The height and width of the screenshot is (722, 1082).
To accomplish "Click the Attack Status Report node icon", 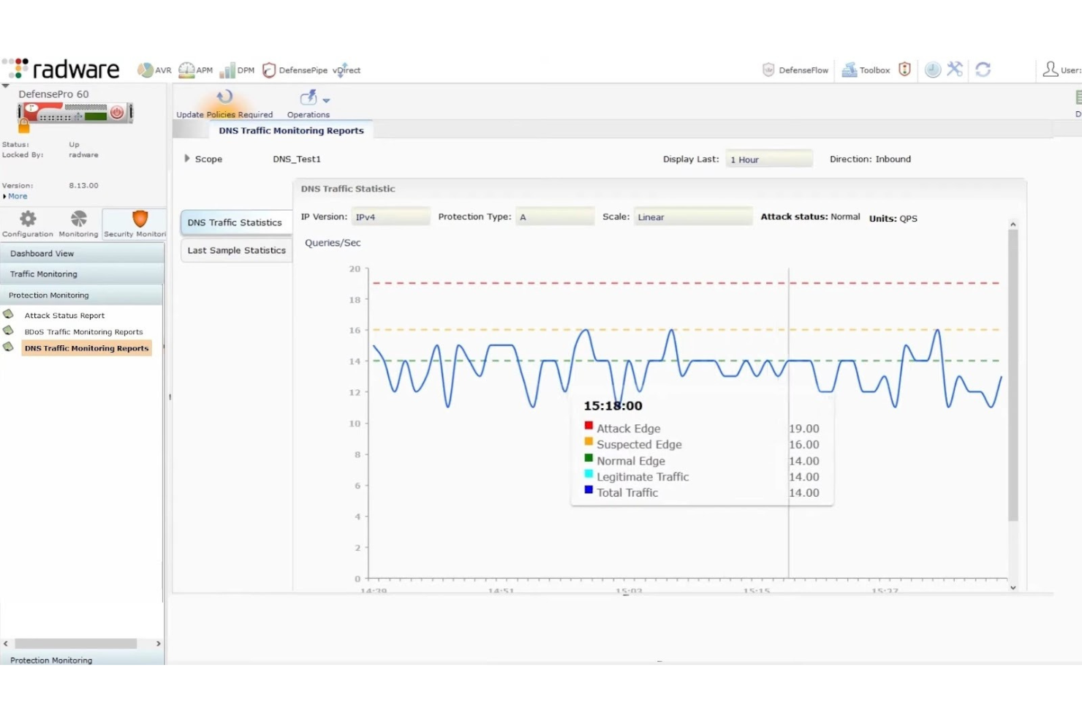I will [9, 315].
